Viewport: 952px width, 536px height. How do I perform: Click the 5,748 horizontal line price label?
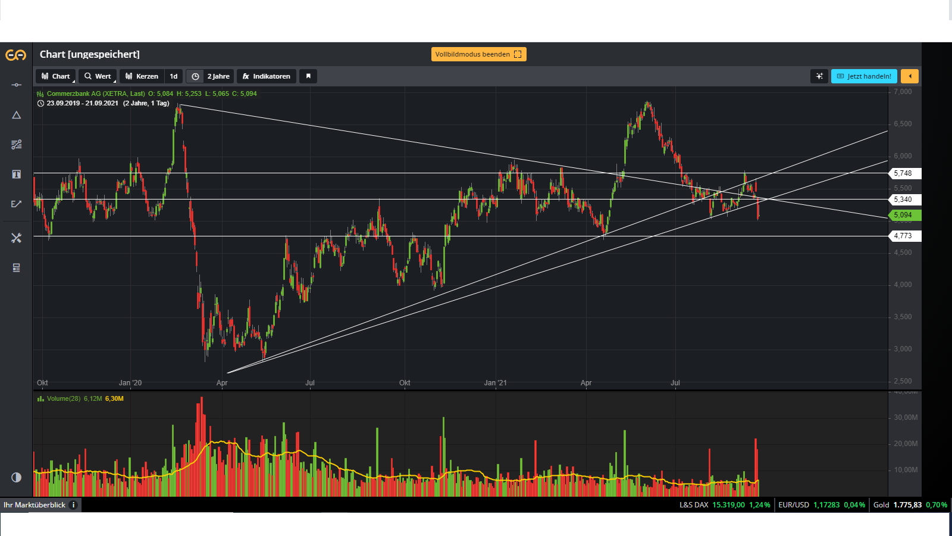(x=904, y=173)
